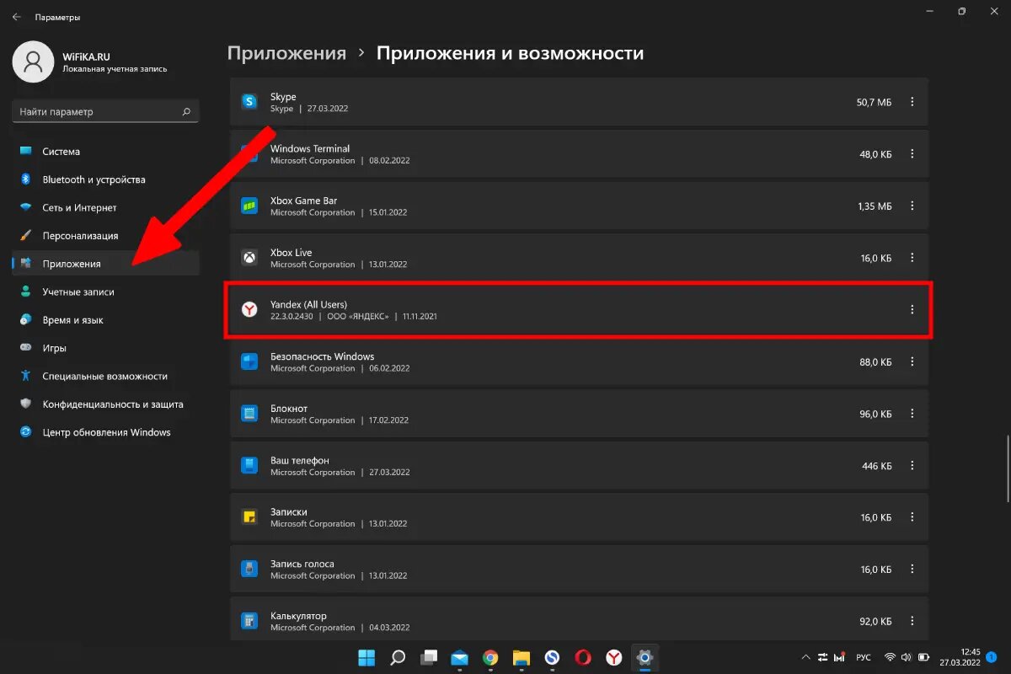This screenshot has width=1011, height=674.
Task: Click the Найти параметр search field
Action: click(105, 111)
